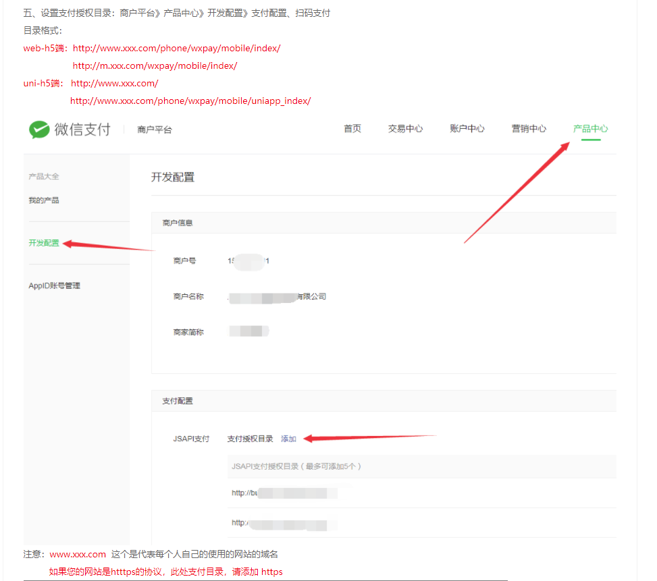
Task: Select the 产品中心 tab
Action: 590,129
